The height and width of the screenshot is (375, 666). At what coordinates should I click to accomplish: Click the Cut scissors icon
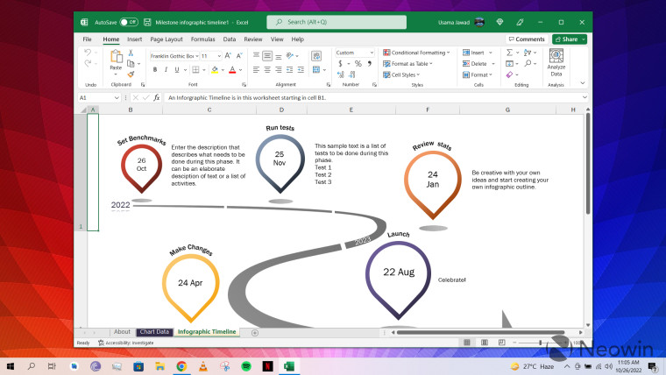(131, 53)
